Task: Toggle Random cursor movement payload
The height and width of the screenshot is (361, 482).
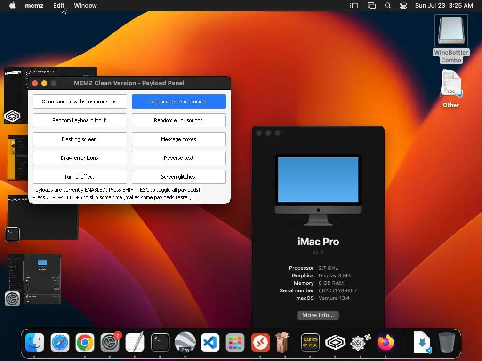Action: (x=178, y=102)
